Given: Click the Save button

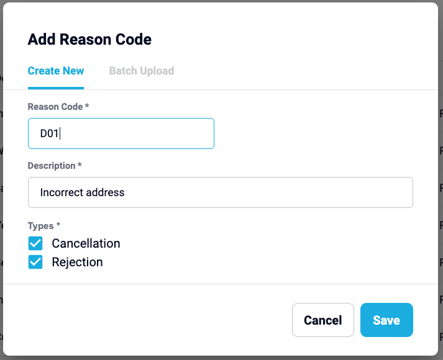Looking at the screenshot, I should [386, 320].
